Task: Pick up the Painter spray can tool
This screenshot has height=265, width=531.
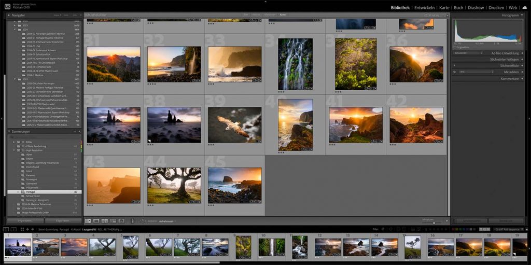Action: 132,221
